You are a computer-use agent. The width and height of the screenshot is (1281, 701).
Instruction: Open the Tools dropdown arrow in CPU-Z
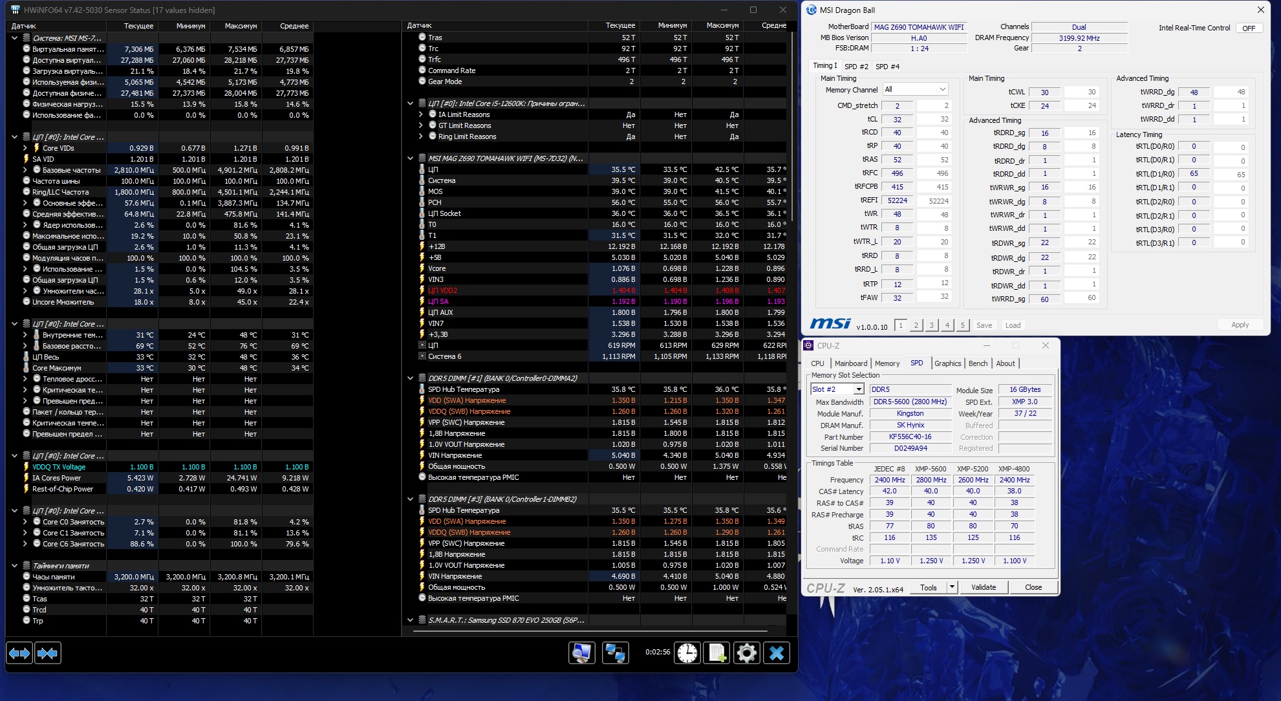click(x=952, y=587)
